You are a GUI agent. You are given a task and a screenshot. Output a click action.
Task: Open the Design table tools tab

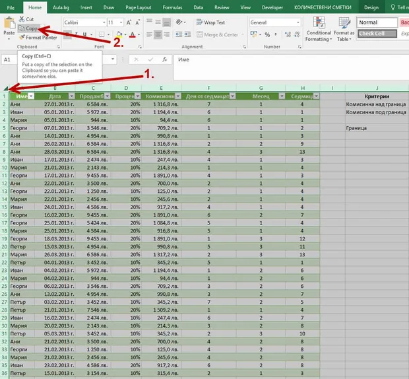point(371,7)
